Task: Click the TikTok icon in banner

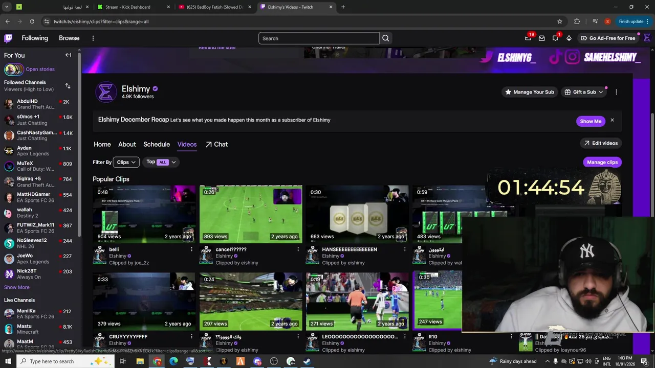Action: [555, 57]
